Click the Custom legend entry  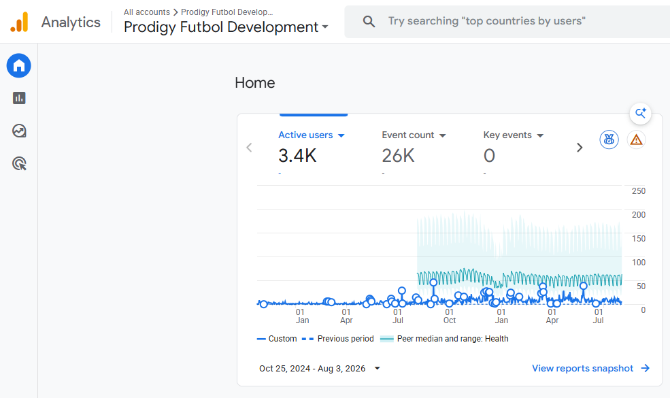click(x=277, y=339)
